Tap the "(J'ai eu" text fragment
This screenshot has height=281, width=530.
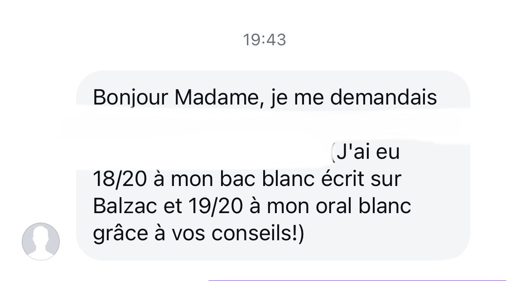click(x=365, y=152)
